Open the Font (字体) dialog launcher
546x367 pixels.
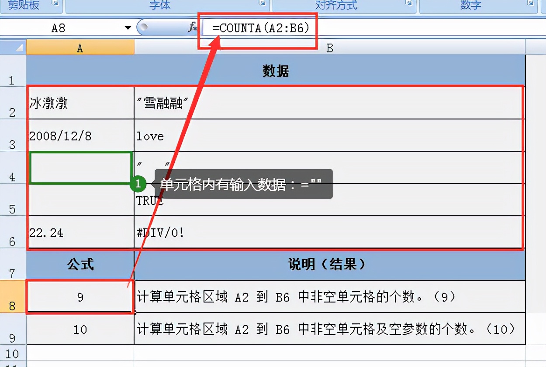click(x=263, y=3)
